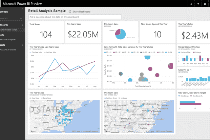The height and width of the screenshot is (140, 210).
Task: Click the blue New Stores horizontal bar
Action: click(187, 102)
